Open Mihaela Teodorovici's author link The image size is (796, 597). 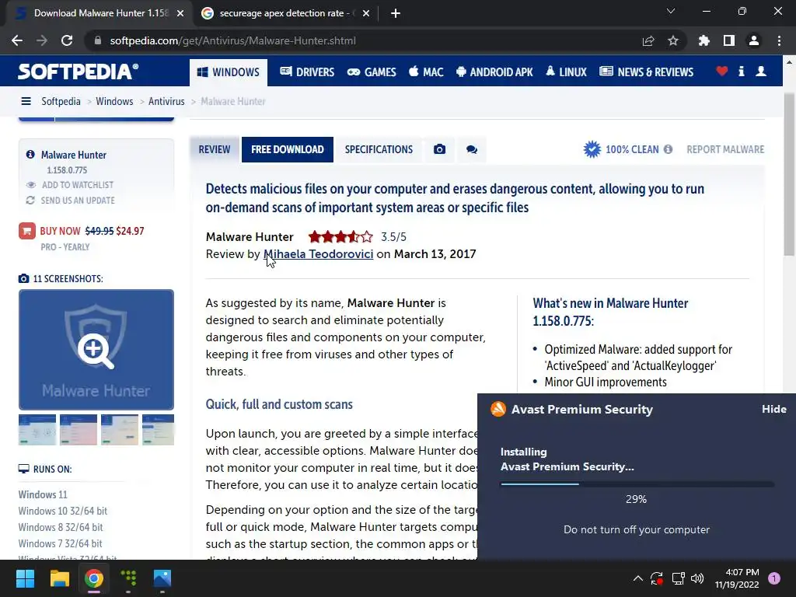tap(318, 254)
